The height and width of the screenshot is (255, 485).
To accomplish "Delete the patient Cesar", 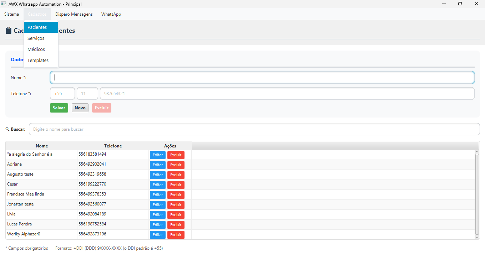I will pyautogui.click(x=176, y=185).
